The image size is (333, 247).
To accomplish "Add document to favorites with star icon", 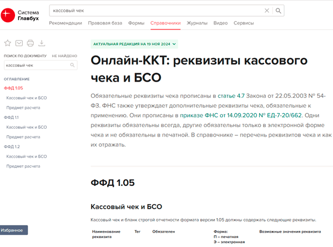I will tap(8, 43).
